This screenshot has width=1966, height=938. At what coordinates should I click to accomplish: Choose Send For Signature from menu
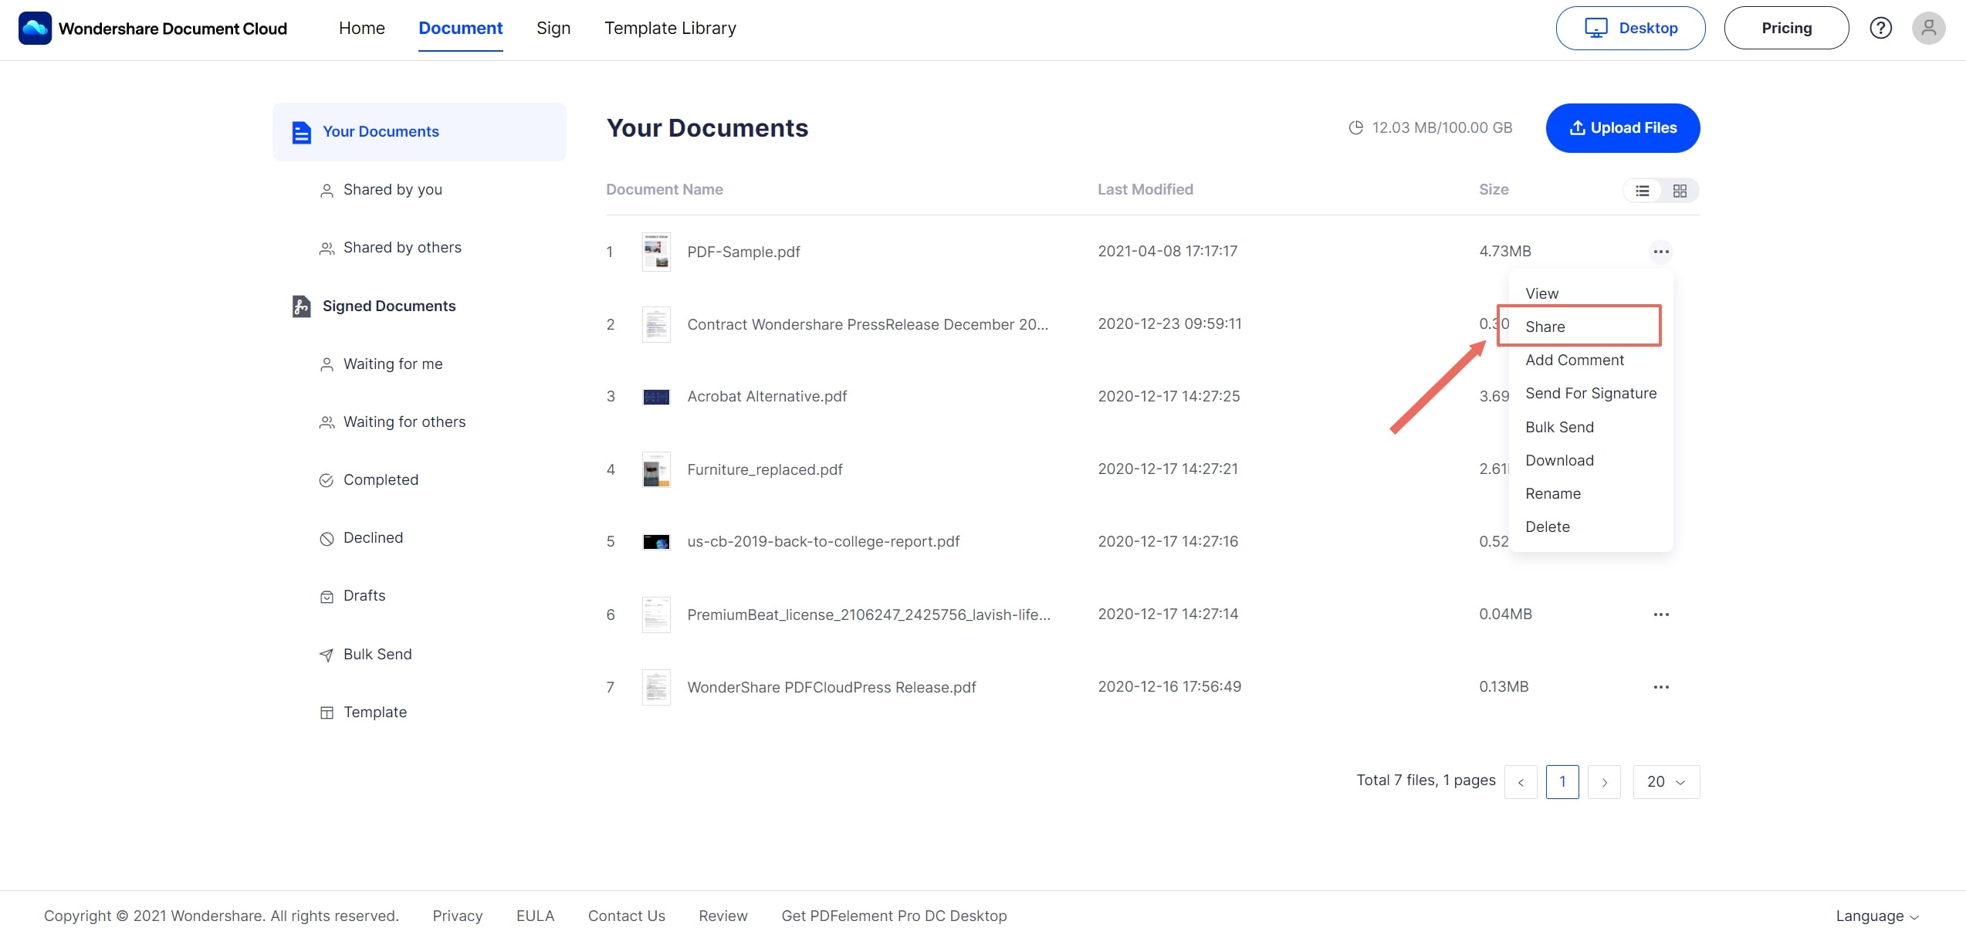pyautogui.click(x=1590, y=394)
